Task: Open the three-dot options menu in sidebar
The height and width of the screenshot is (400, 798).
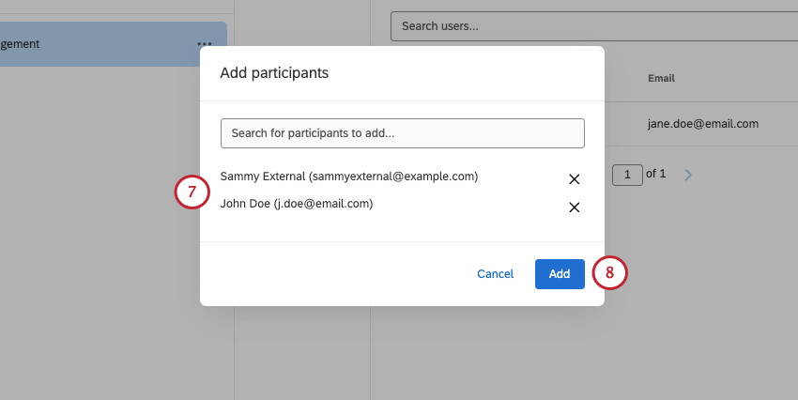Action: pos(204,44)
